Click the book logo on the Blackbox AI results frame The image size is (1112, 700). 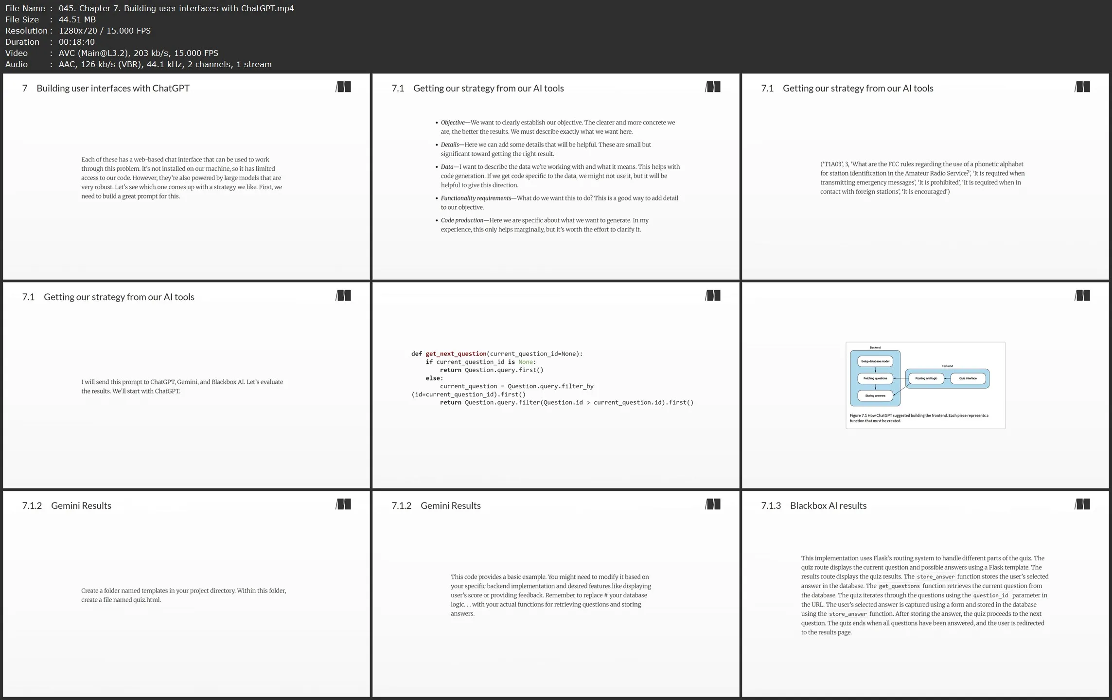pyautogui.click(x=1082, y=504)
